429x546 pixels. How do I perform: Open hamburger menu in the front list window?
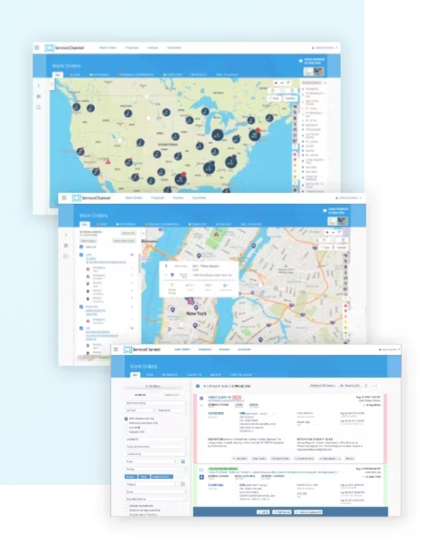point(115,349)
